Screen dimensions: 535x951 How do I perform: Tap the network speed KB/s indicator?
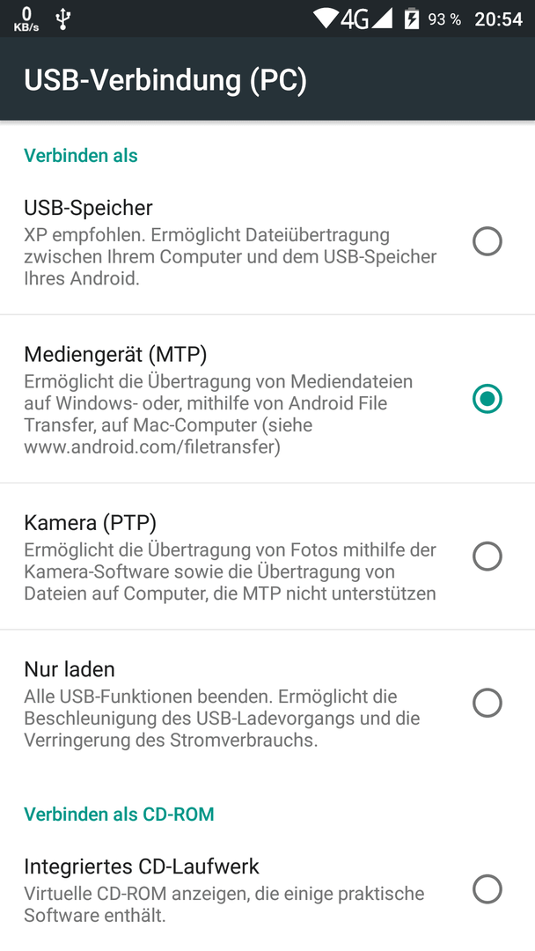coord(26,18)
